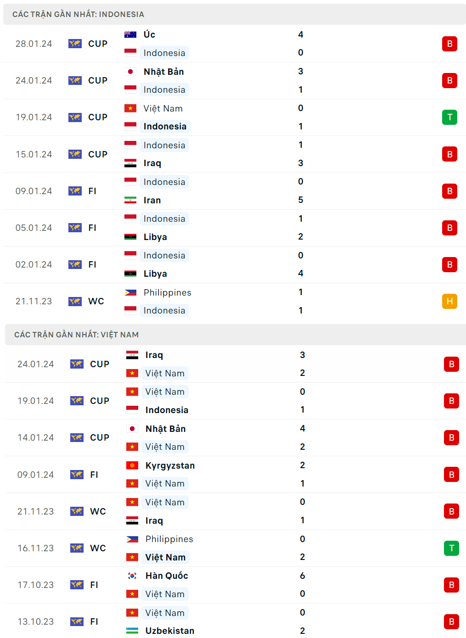This screenshot has height=638, width=466.
Task: Click the red B badge for Úc vs Indonesia
Action: pos(449,44)
